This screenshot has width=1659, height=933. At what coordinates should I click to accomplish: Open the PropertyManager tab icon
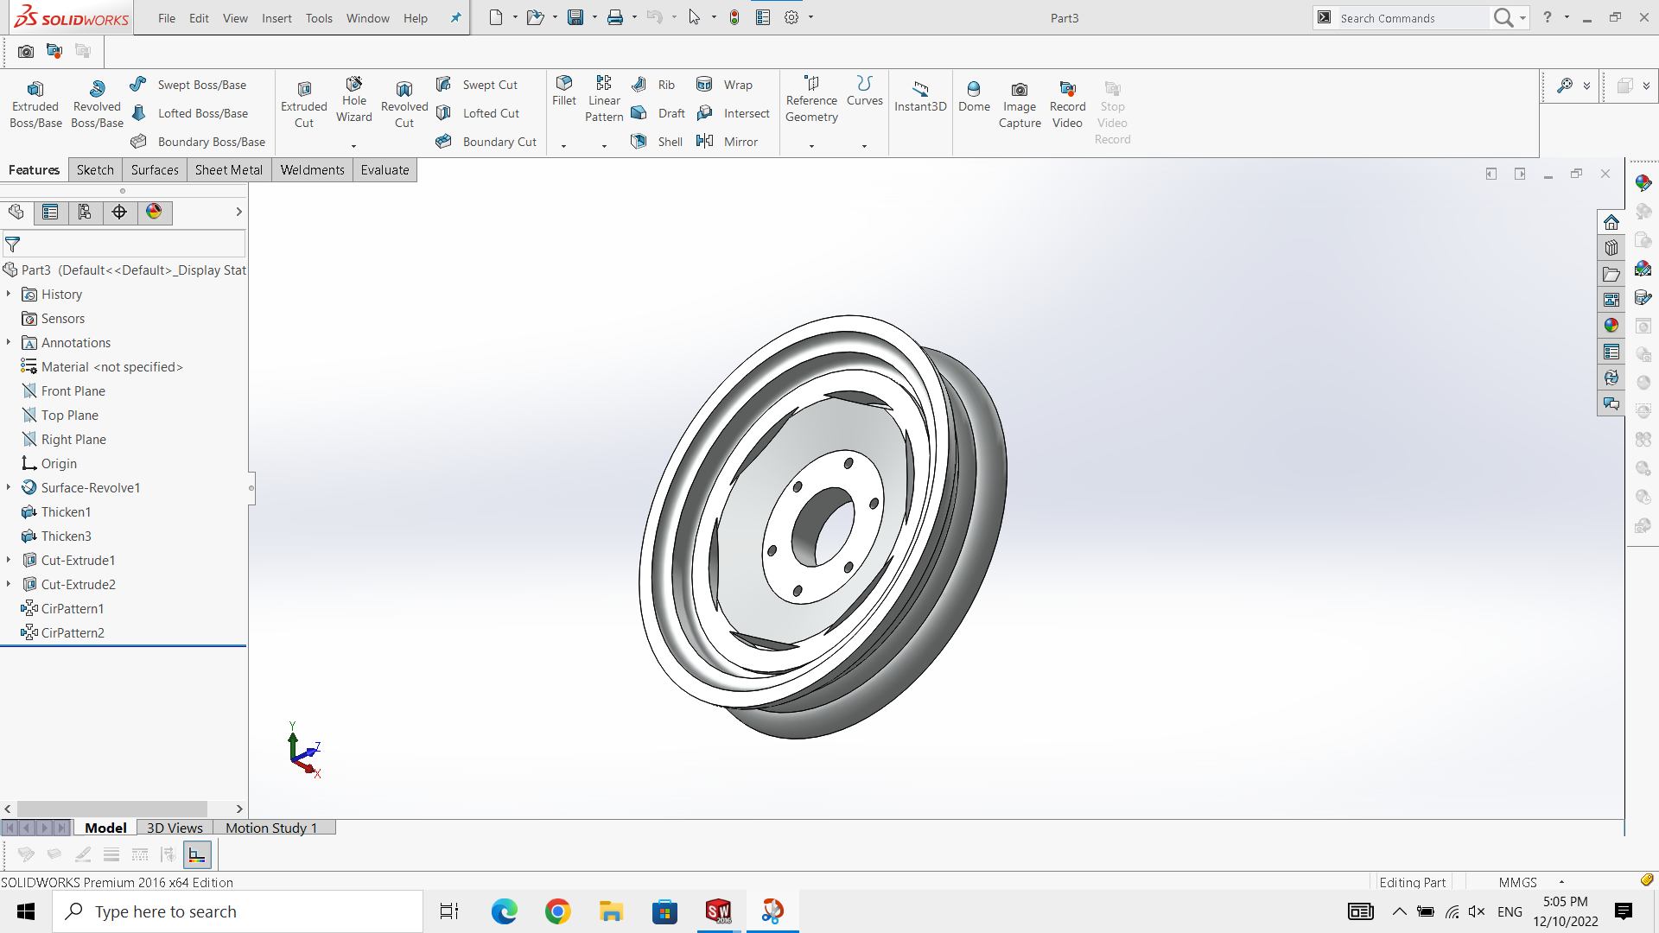[50, 213]
